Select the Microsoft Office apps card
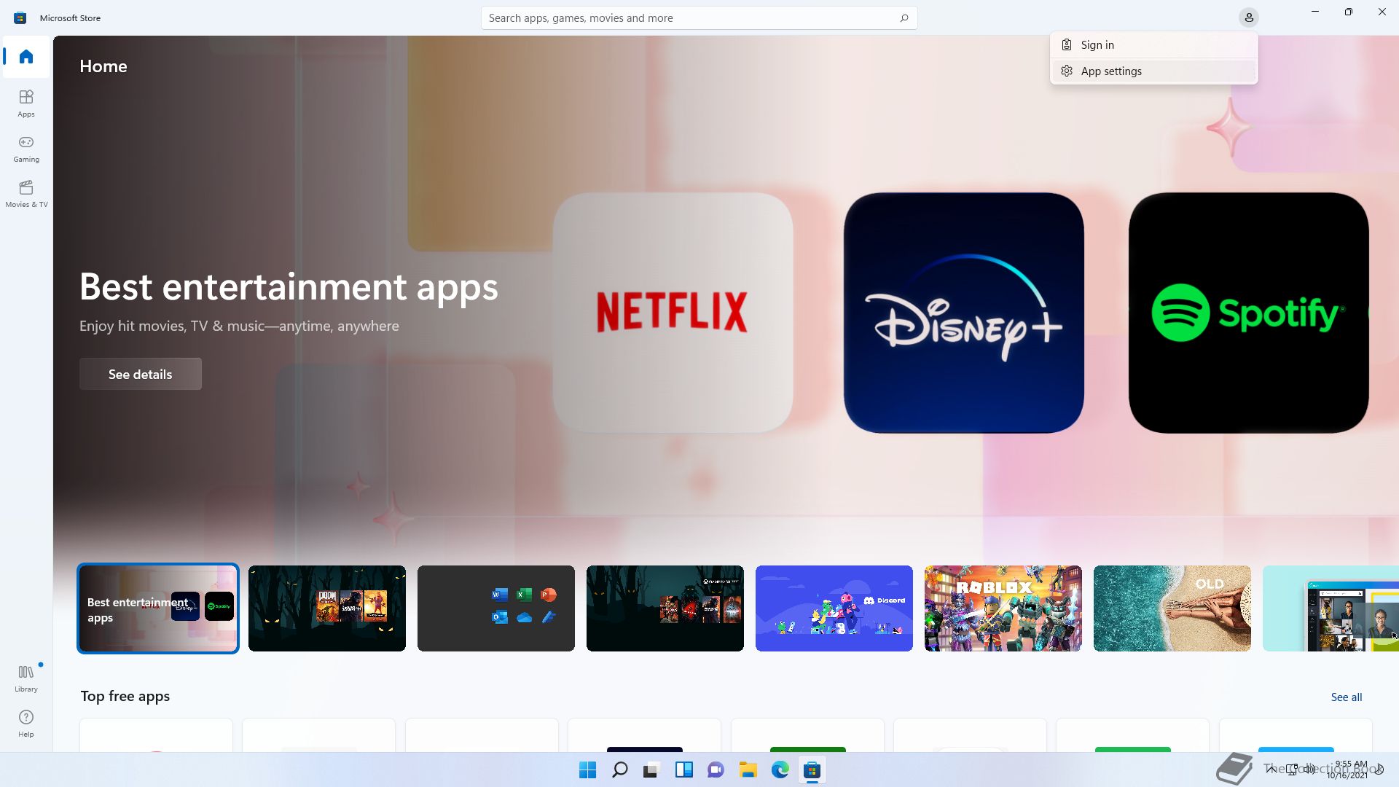The image size is (1399, 787). [x=496, y=608]
